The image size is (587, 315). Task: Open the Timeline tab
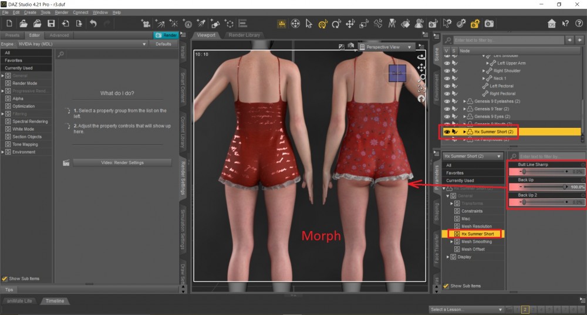[x=55, y=301]
